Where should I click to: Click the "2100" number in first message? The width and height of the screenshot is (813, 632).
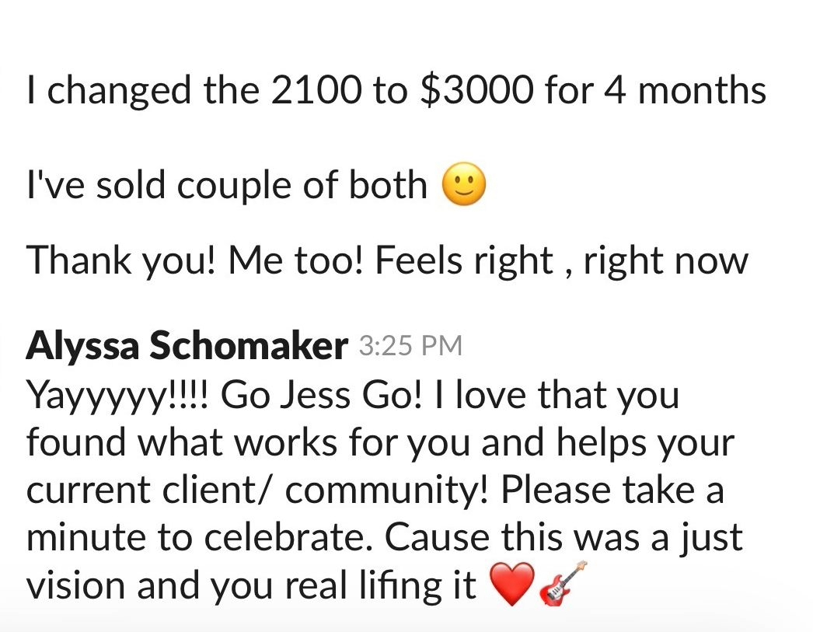pyautogui.click(x=317, y=92)
